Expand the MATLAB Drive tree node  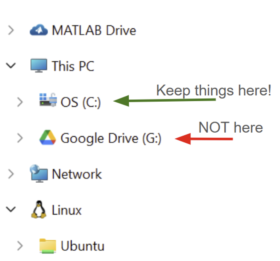click(11, 31)
